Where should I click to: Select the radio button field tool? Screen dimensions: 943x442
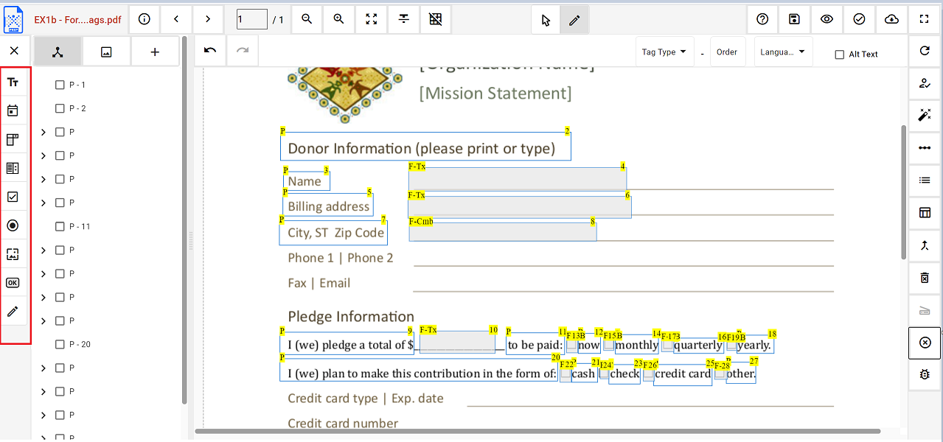tap(13, 225)
